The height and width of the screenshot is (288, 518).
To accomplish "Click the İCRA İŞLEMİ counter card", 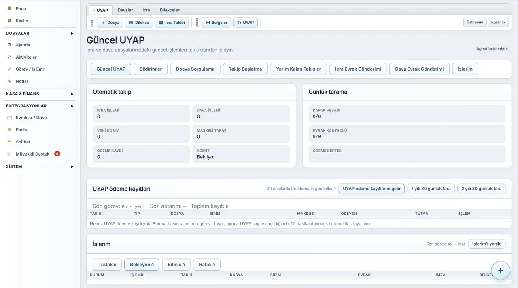I will [x=141, y=114].
